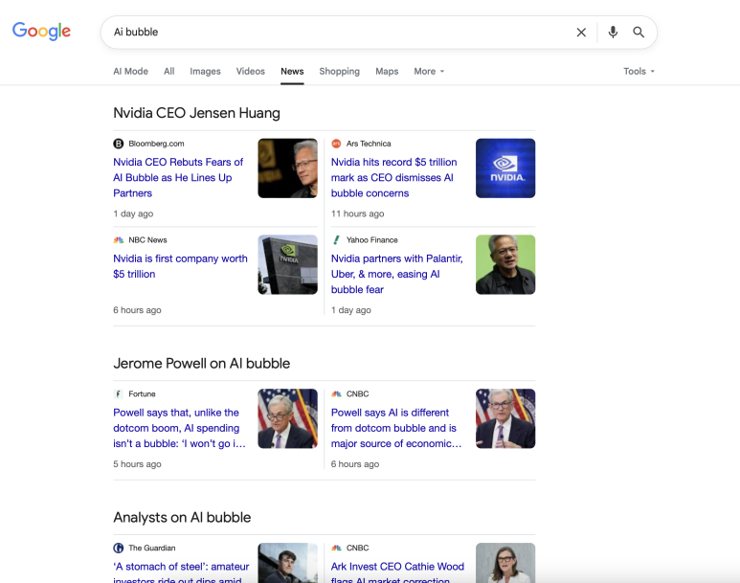The image size is (740, 583).
Task: Click CNBC favicon above Cathie Wood article
Action: 336,548
